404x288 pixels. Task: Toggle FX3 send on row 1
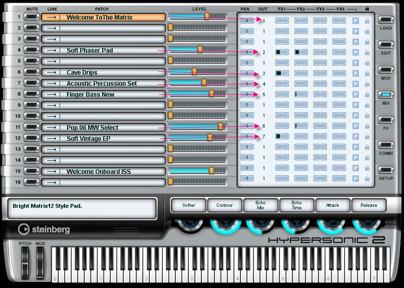[x=320, y=21]
